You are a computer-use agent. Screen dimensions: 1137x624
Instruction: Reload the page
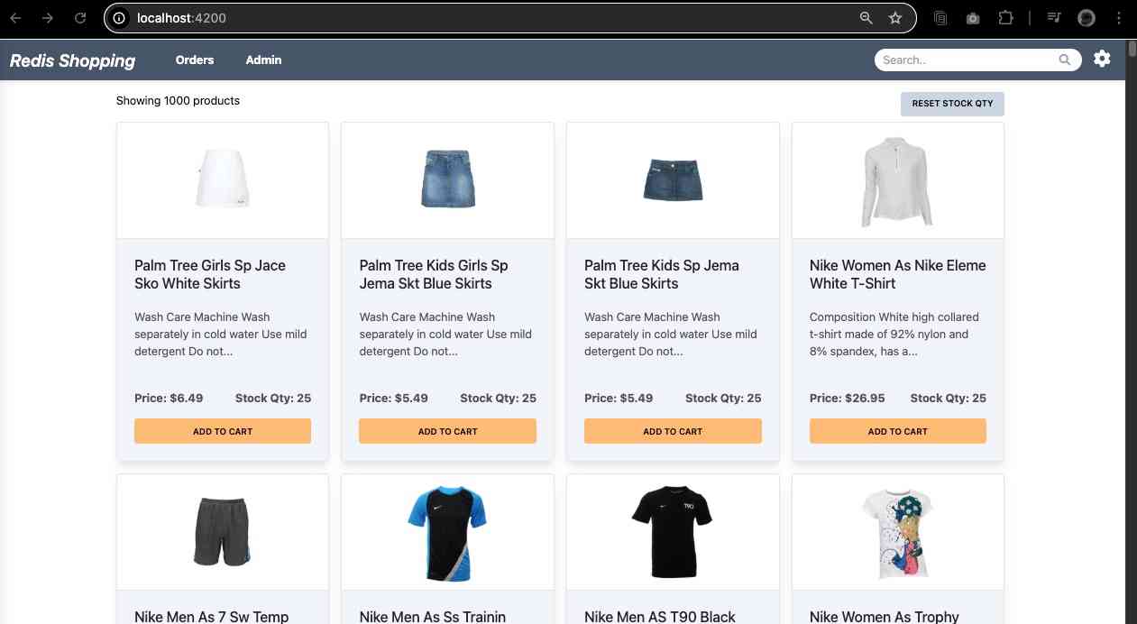80,18
